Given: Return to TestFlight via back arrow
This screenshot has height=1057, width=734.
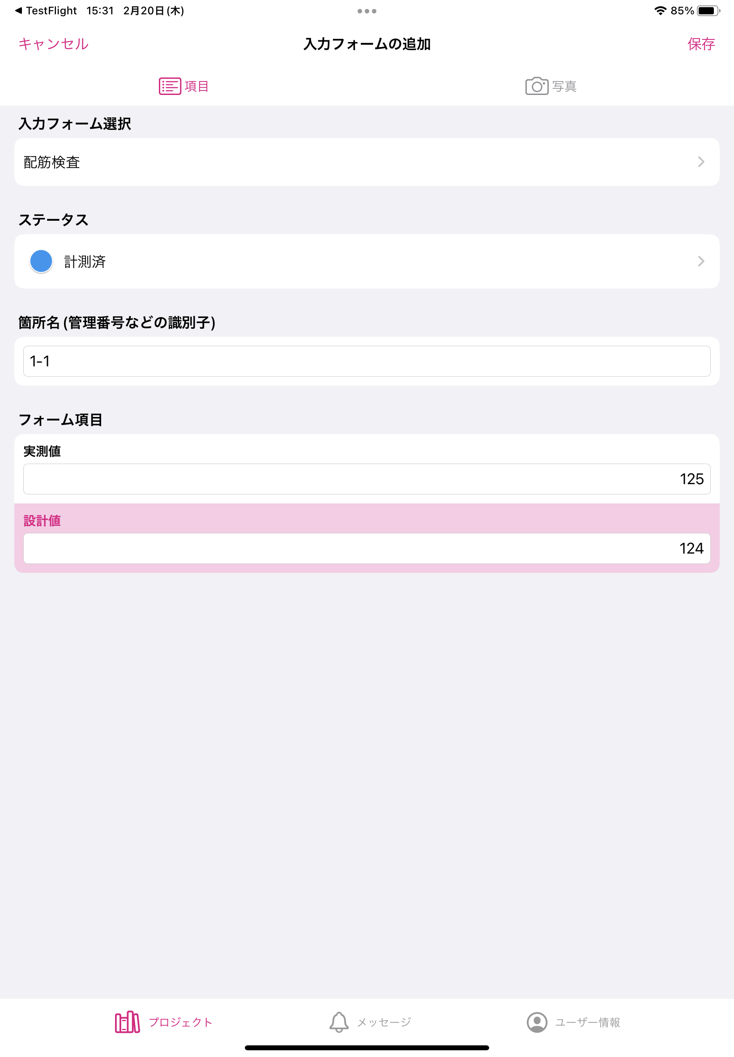Looking at the screenshot, I should pyautogui.click(x=18, y=11).
